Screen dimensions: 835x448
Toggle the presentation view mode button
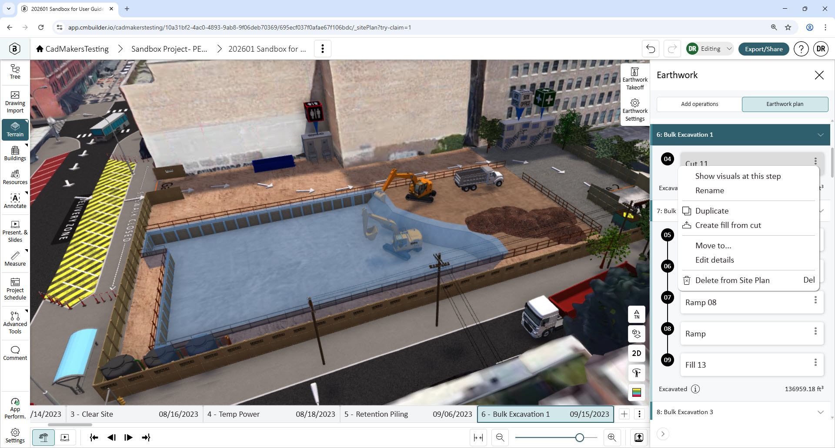coord(65,438)
